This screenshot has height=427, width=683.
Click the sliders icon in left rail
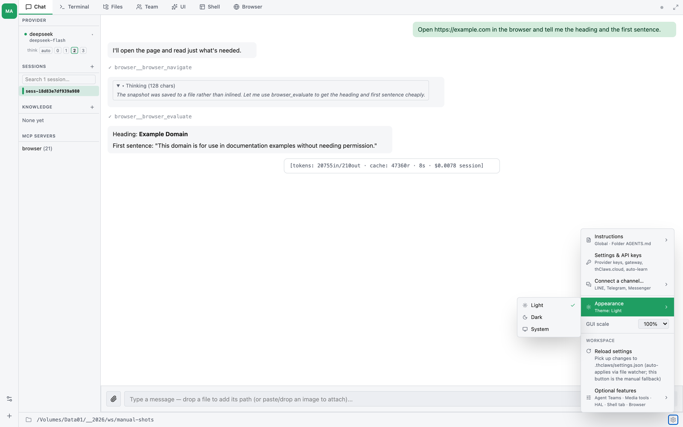click(9, 399)
